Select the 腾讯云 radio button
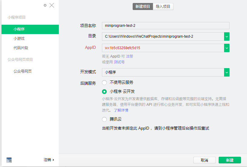This screenshot has height=167, width=247. coord(104,119)
